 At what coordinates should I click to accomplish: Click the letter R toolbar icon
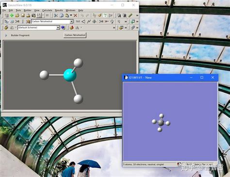[125, 16]
